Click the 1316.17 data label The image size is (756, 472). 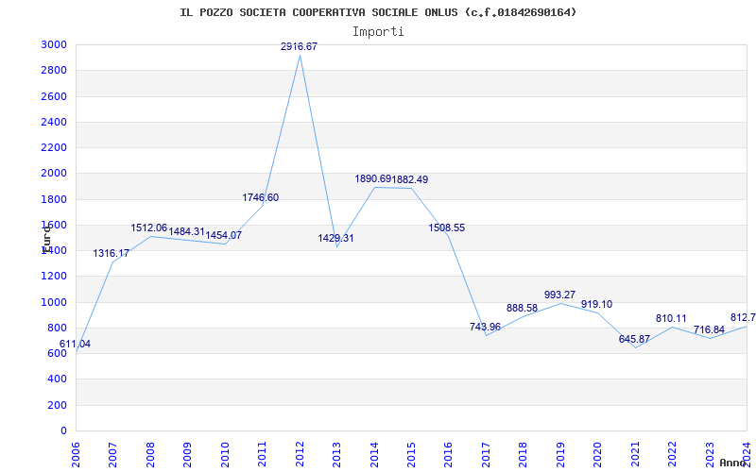tap(111, 253)
